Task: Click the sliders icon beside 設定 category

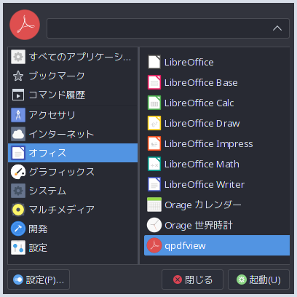Action: point(18,247)
